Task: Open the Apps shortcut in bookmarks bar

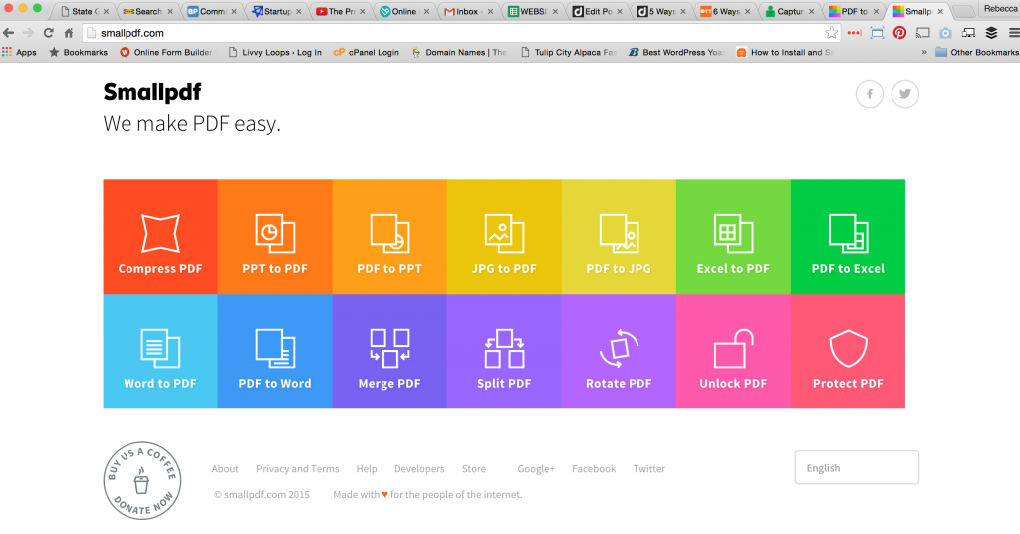Action: coord(20,52)
